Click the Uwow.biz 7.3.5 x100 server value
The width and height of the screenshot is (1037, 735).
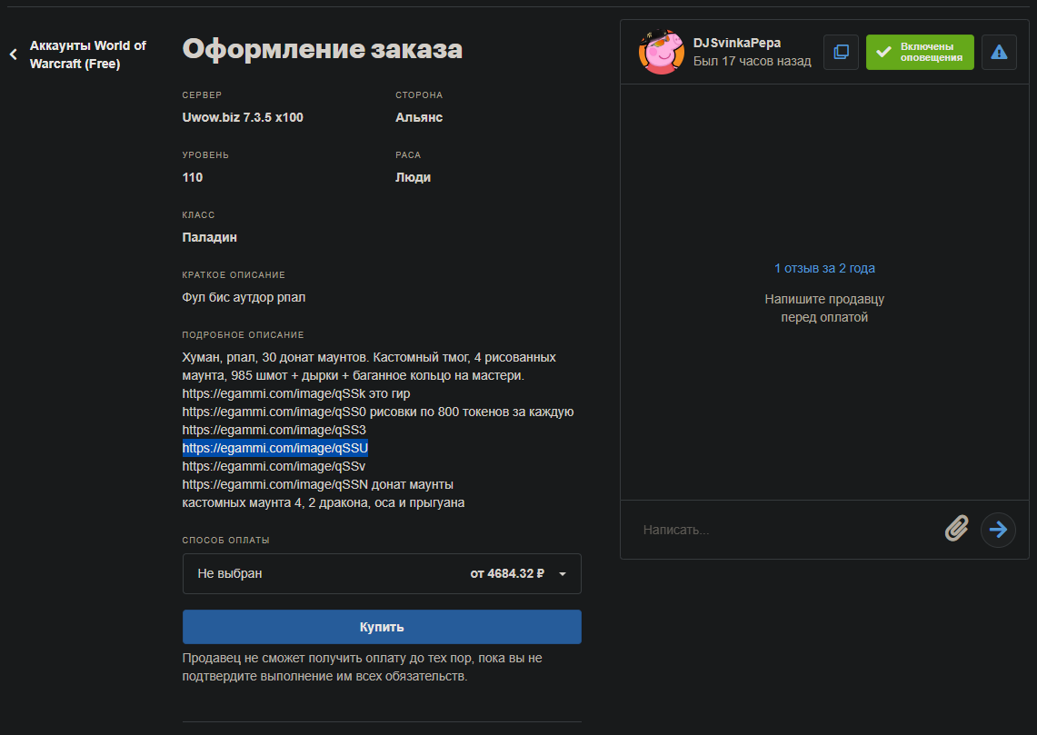(243, 117)
